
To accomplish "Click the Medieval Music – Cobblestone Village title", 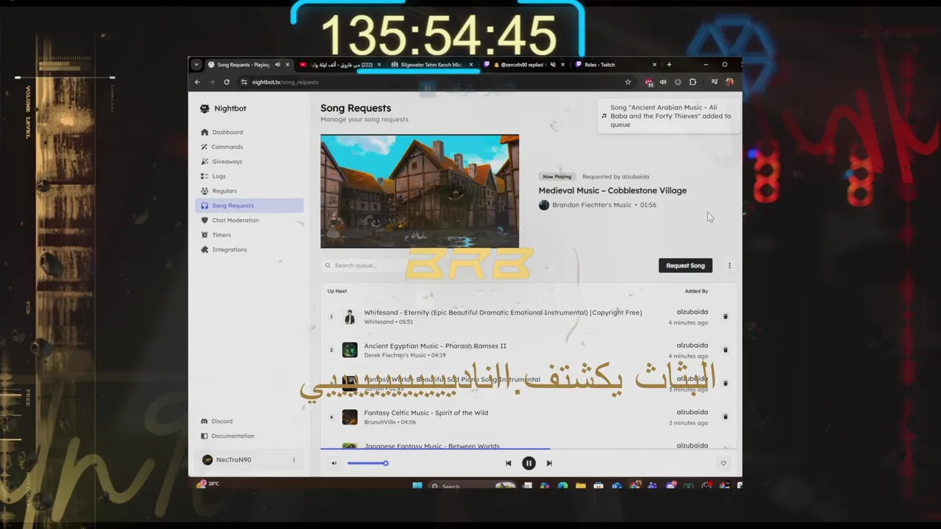I will point(612,191).
